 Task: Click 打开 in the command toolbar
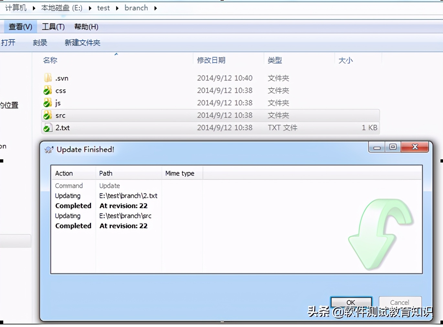click(8, 42)
